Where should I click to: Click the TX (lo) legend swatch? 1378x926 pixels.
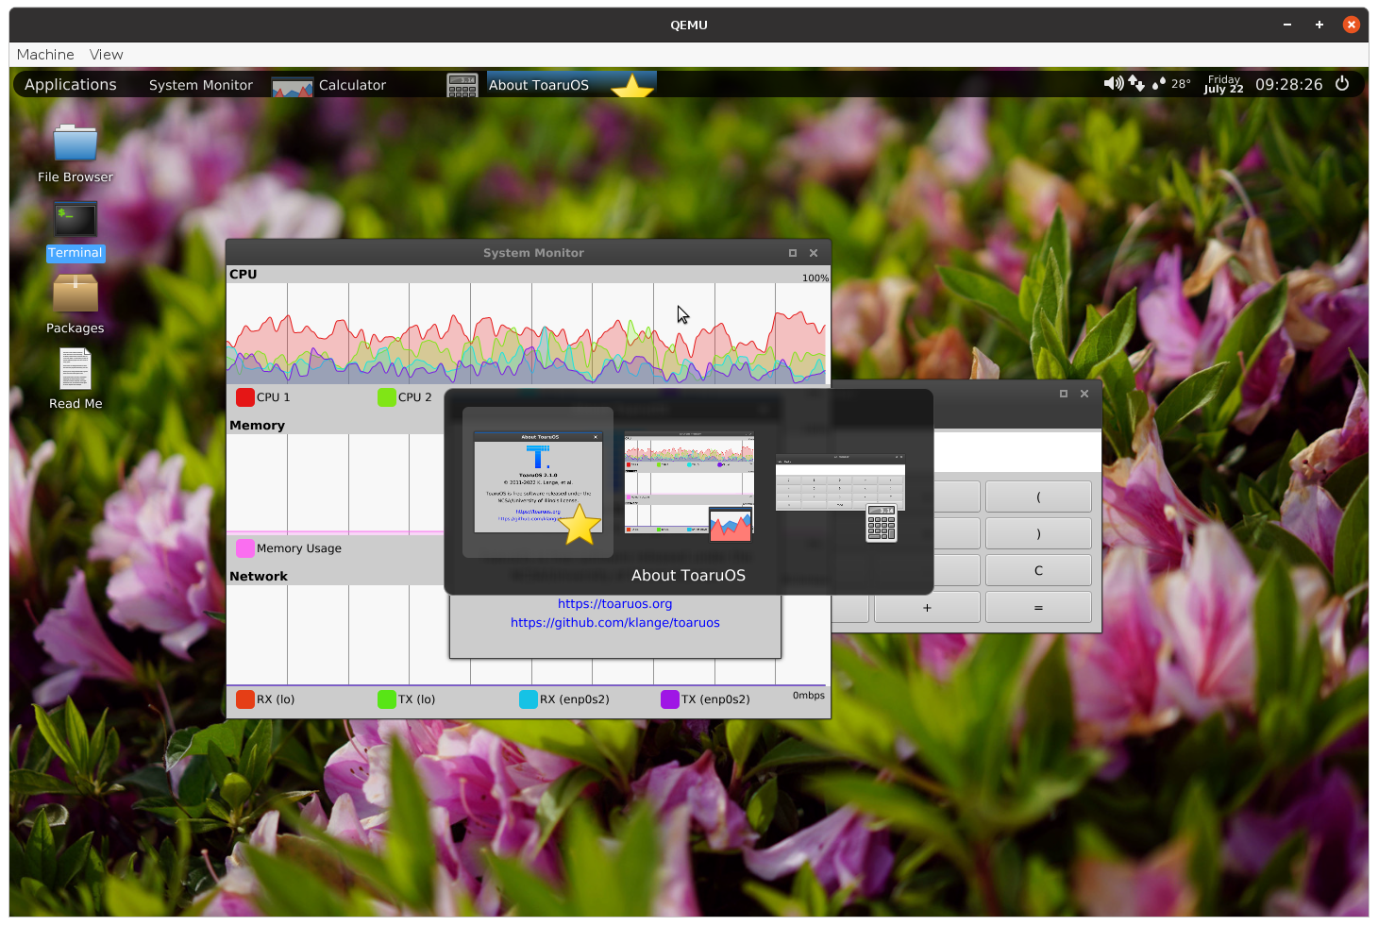click(387, 699)
